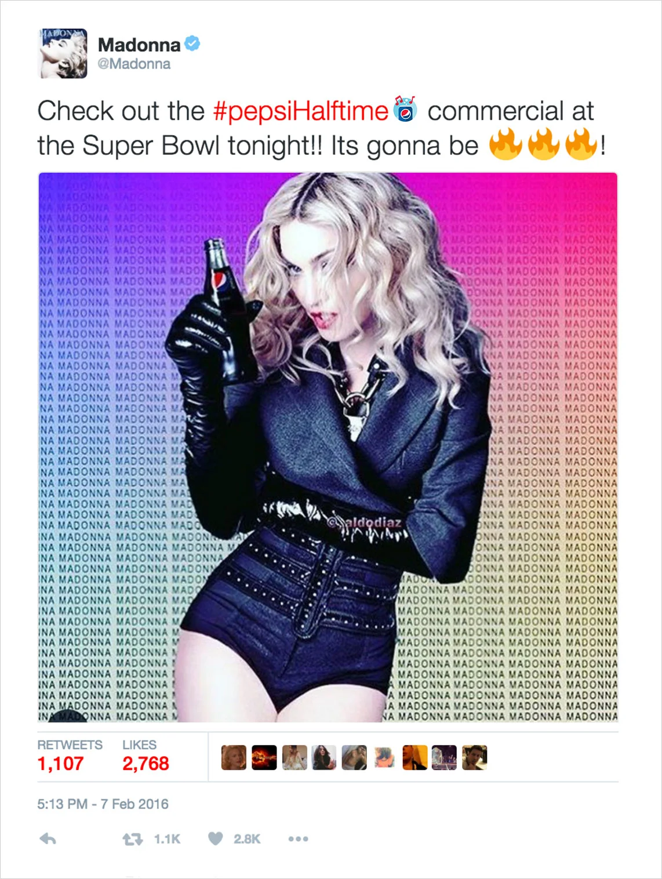Click the Pepsi emoji after hashtag
The width and height of the screenshot is (662, 879).
coord(406,109)
